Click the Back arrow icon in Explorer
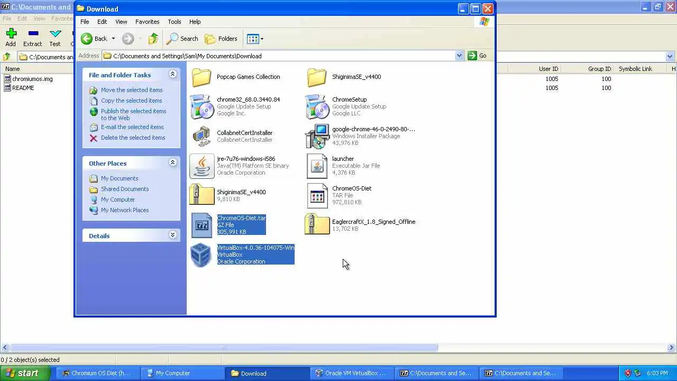 (87, 39)
